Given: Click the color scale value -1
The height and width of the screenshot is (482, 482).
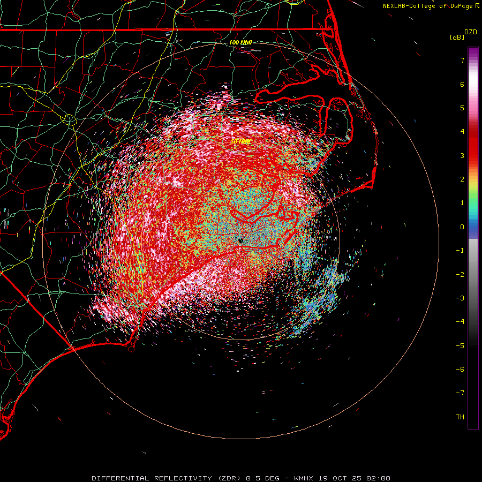Looking at the screenshot, I should (x=460, y=251).
